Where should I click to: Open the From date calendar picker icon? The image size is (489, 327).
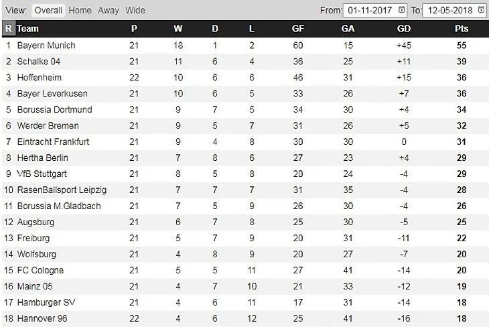click(402, 10)
